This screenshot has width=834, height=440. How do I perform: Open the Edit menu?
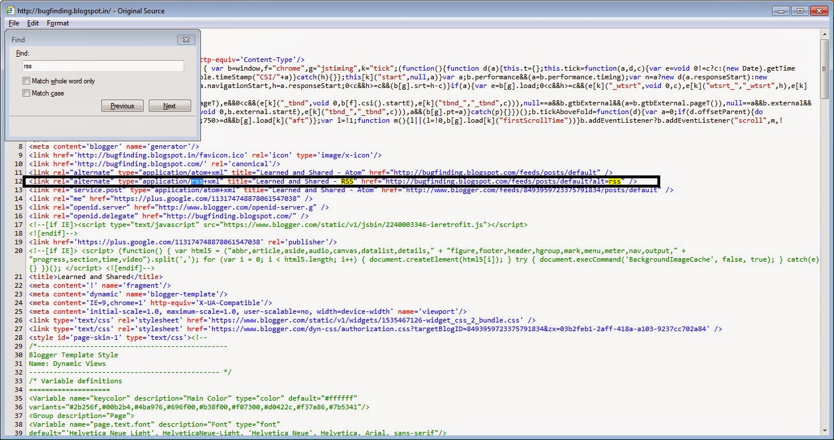(32, 23)
